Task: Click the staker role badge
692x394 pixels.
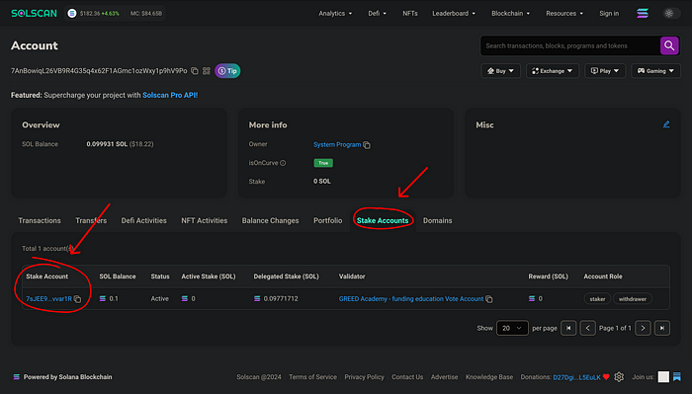Action: tap(597, 299)
